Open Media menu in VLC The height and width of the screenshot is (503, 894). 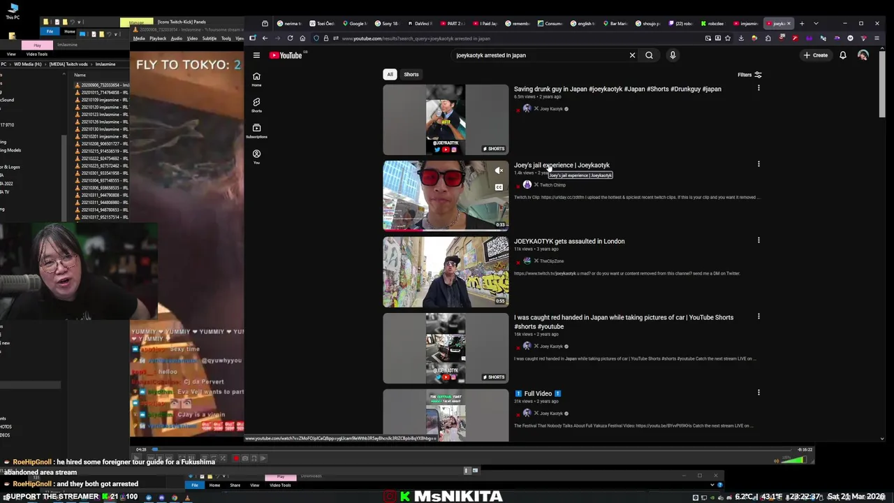click(x=139, y=38)
